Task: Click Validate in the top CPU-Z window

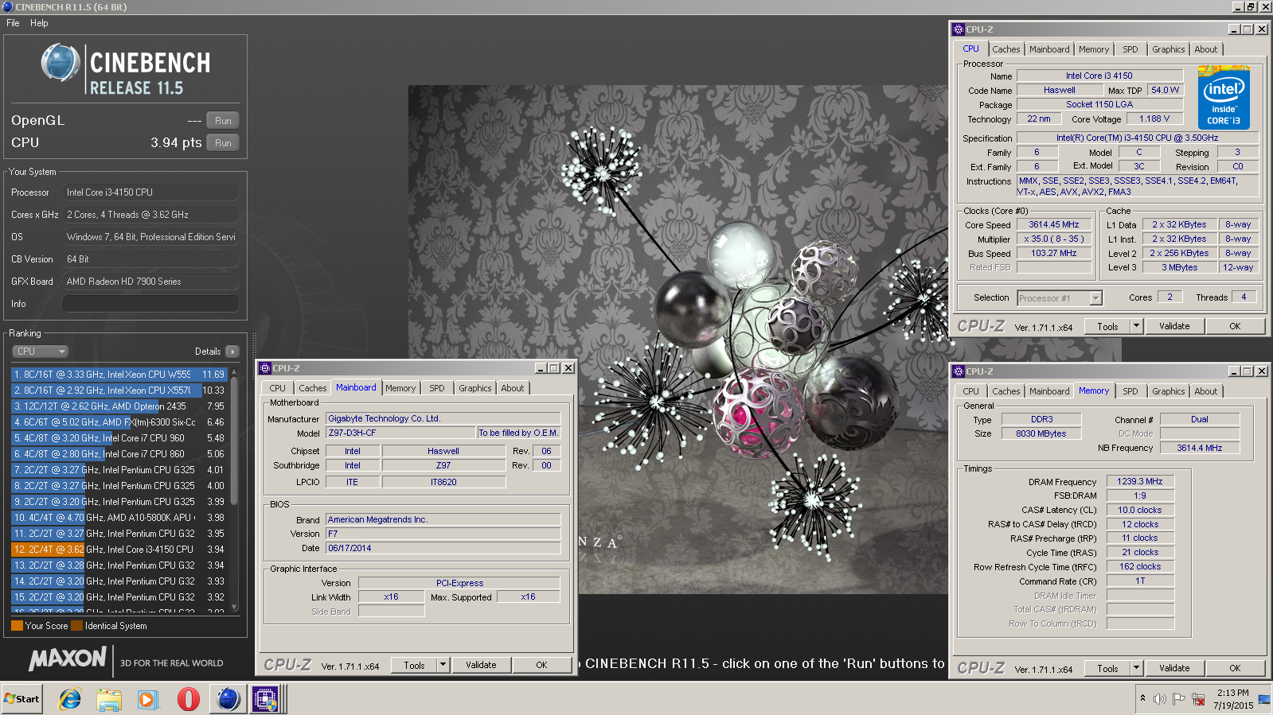Action: coord(1174,326)
